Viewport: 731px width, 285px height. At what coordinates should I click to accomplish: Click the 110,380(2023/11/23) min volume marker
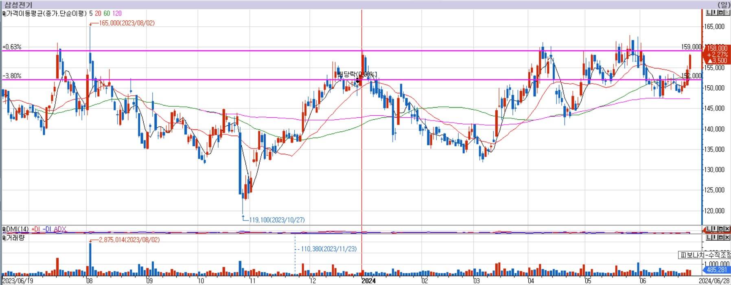329,249
